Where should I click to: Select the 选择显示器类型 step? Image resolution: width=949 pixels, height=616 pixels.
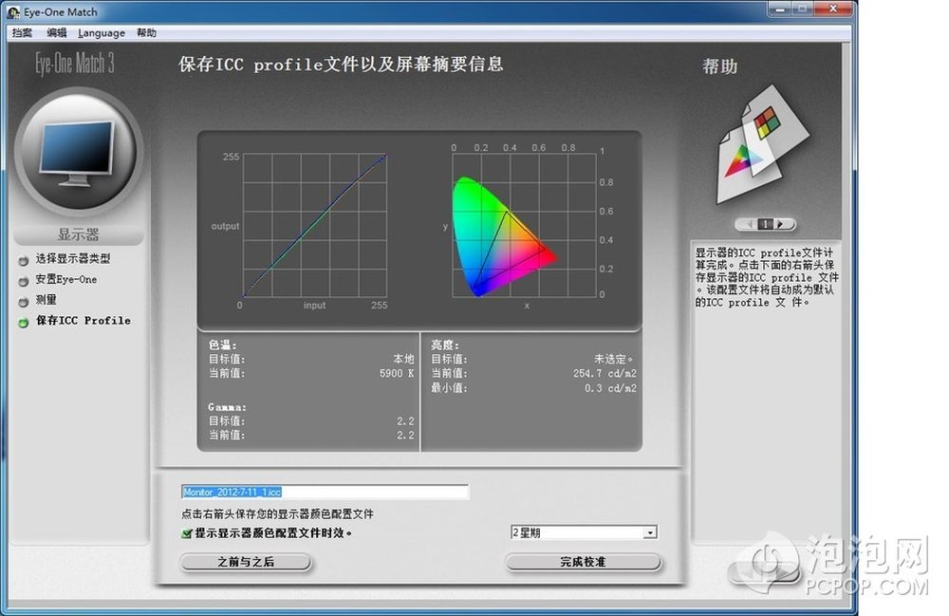[73, 259]
